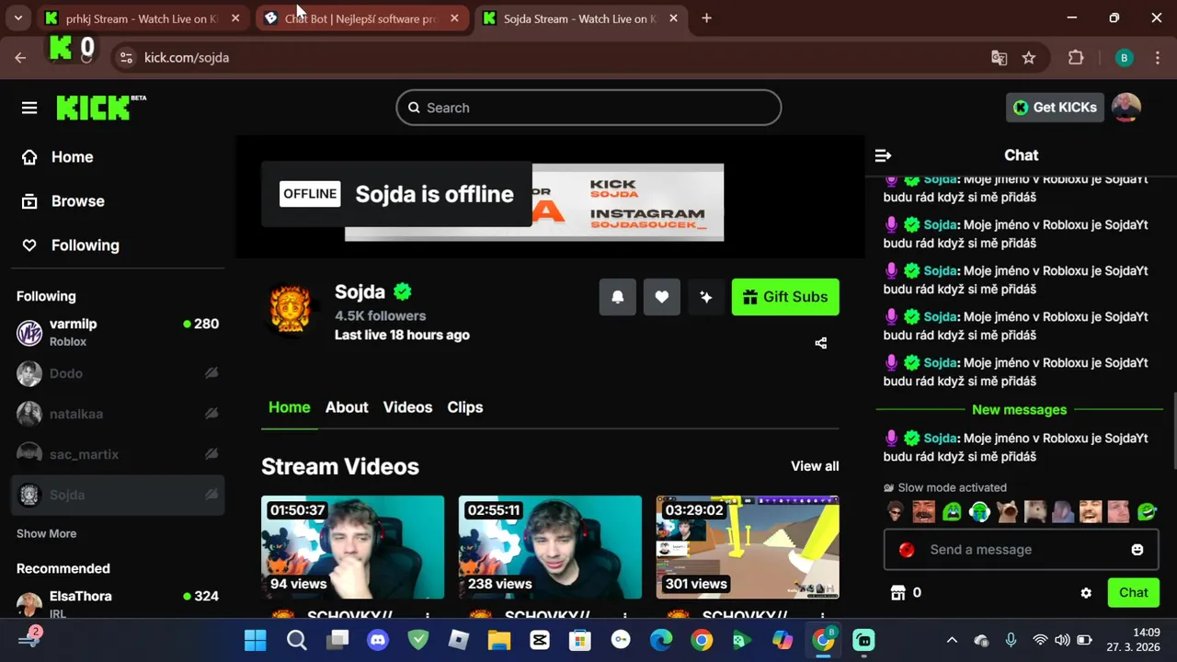Click the kick.com/sojda address bar
The height and width of the screenshot is (662, 1177).
pyautogui.click(x=187, y=58)
